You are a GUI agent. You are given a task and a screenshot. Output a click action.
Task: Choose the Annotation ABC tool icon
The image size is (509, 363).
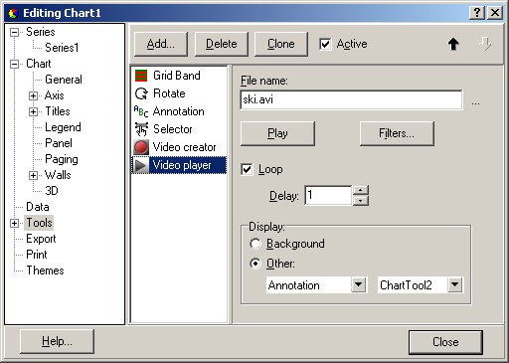tap(141, 111)
